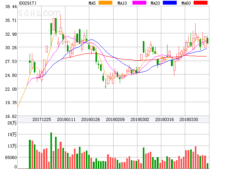Click the 19万 volume axis label
Image resolution: width=231 pixels, height=169 pixels.
pos(12,134)
